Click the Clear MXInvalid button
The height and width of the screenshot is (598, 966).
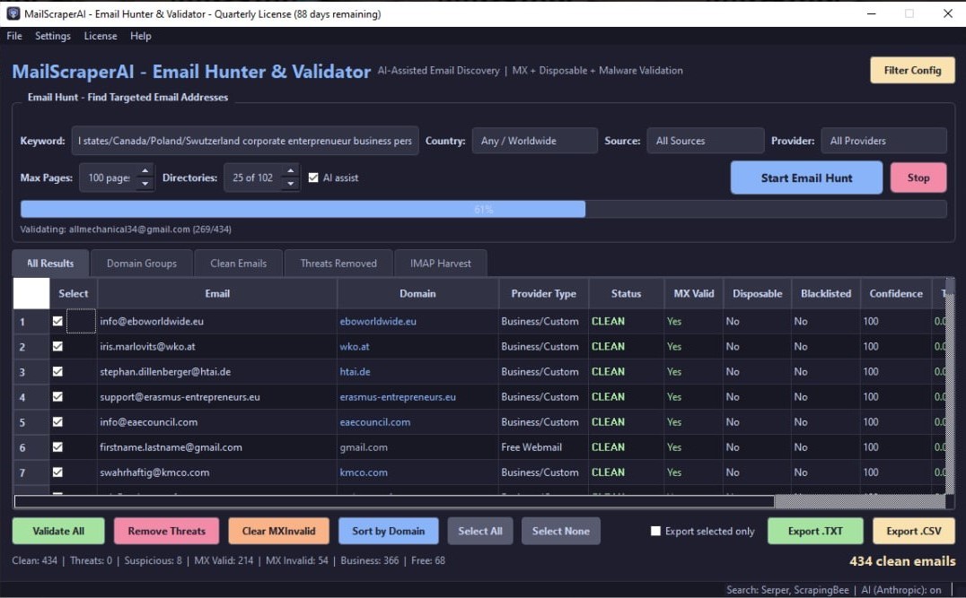click(278, 531)
